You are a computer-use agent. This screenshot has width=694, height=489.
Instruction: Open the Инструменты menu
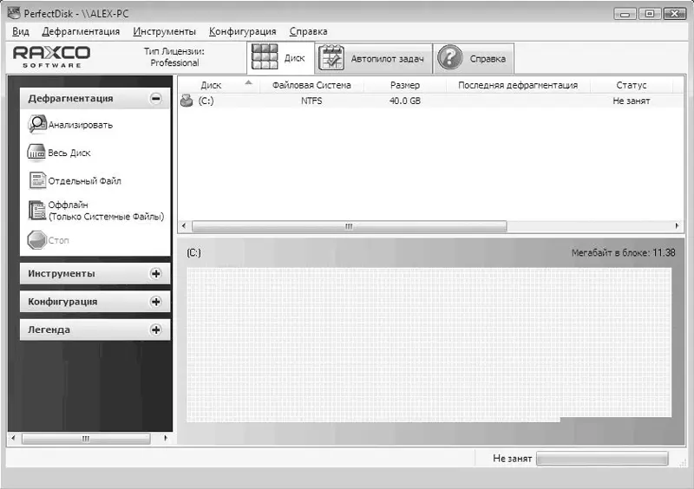pyautogui.click(x=164, y=31)
